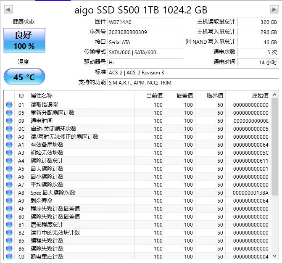Image resolution: width=282 pixels, height=264 pixels.
Task: Click status orb of A7 平均擦除次数 row
Action: [9, 185]
